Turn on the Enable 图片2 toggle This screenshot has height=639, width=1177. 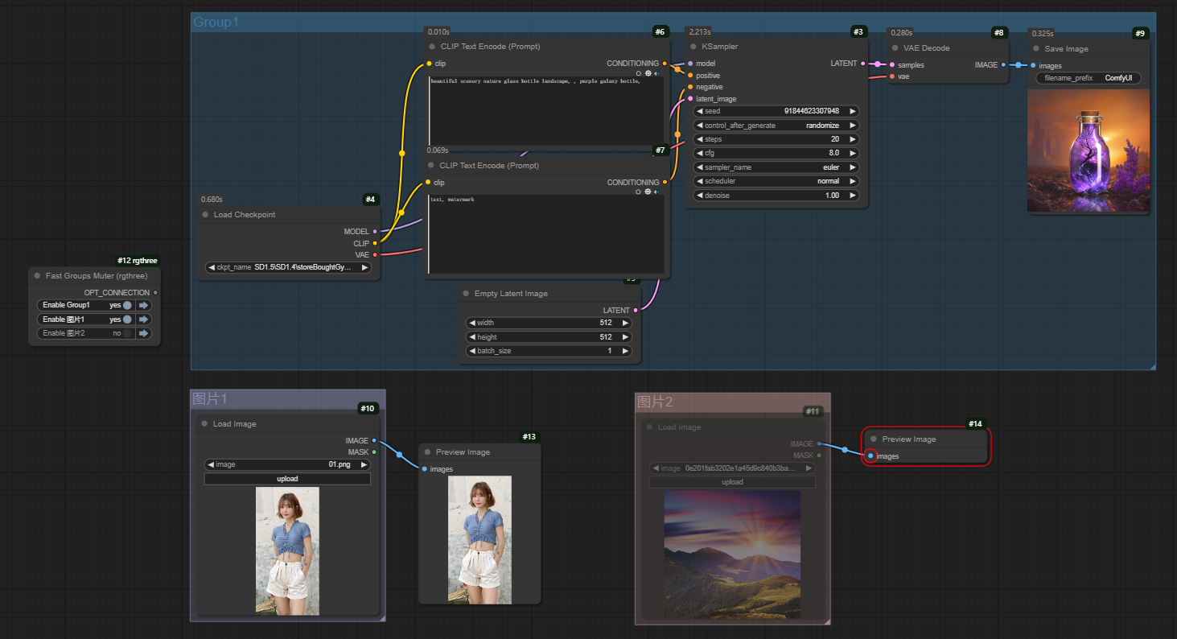127,333
